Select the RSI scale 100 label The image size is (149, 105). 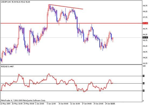click(x=144, y=66)
